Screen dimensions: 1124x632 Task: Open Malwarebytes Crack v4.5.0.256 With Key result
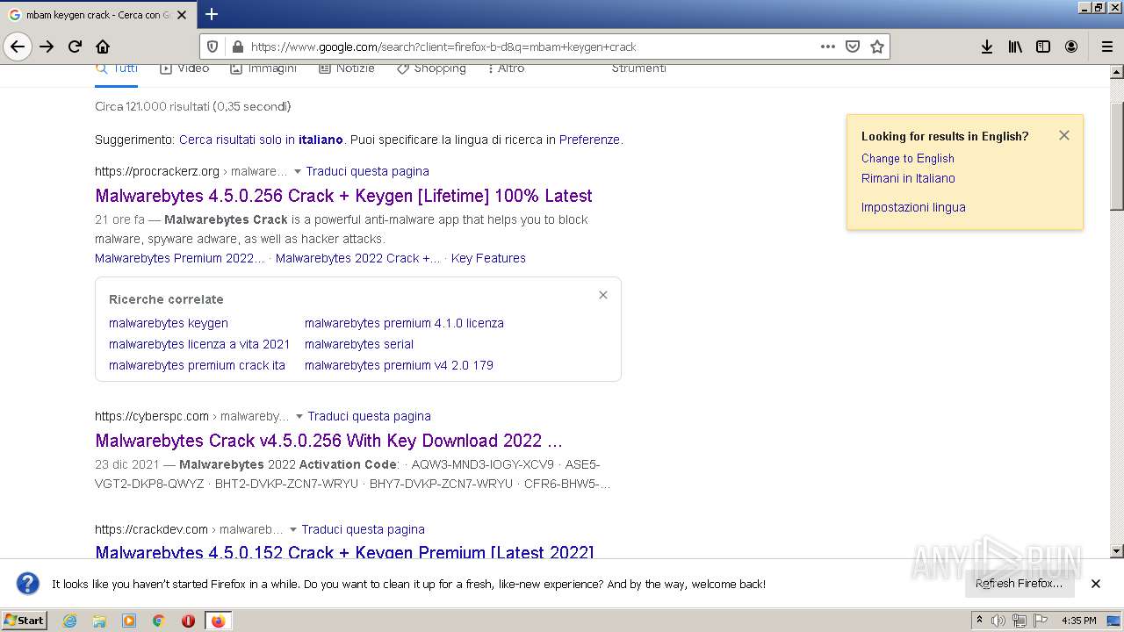point(328,441)
